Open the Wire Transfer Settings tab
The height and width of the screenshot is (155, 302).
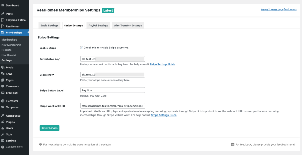point(128,26)
